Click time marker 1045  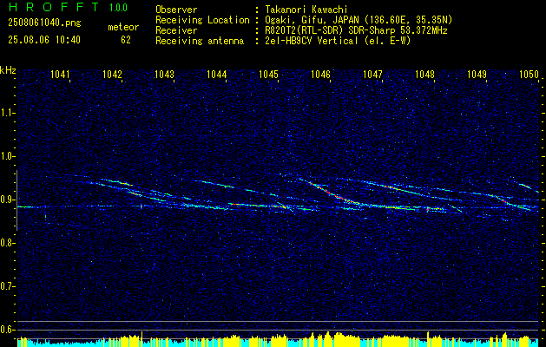pyautogui.click(x=269, y=75)
